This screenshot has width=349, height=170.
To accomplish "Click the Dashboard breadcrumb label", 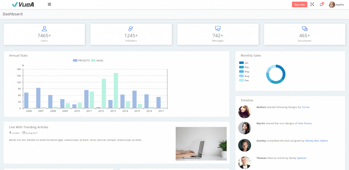I will click(x=13, y=14).
